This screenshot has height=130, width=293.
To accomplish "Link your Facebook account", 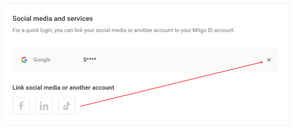I will [21, 106].
